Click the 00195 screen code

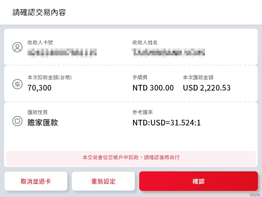[x=255, y=195]
